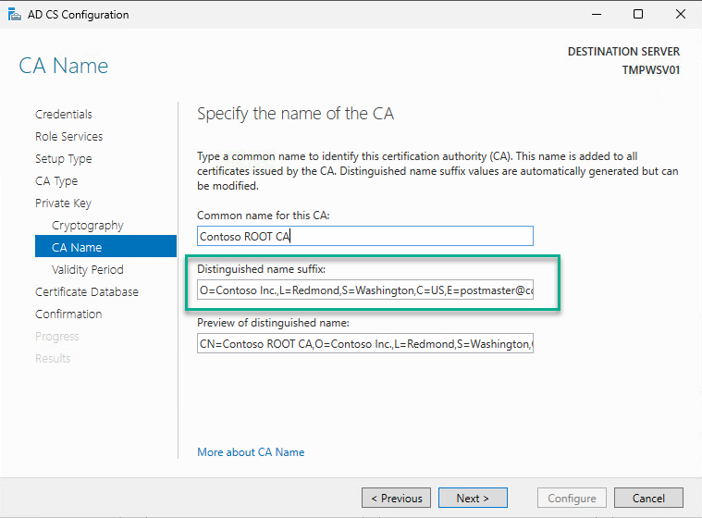This screenshot has height=518, width=702.
Task: Go back with the Previous button
Action: pyautogui.click(x=397, y=498)
